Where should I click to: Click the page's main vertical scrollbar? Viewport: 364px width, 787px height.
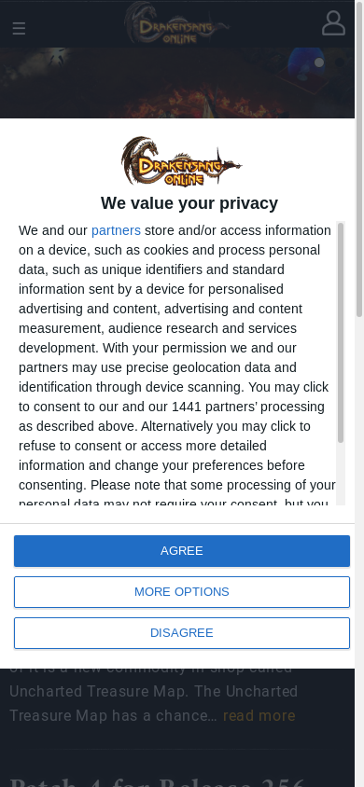point(359,160)
